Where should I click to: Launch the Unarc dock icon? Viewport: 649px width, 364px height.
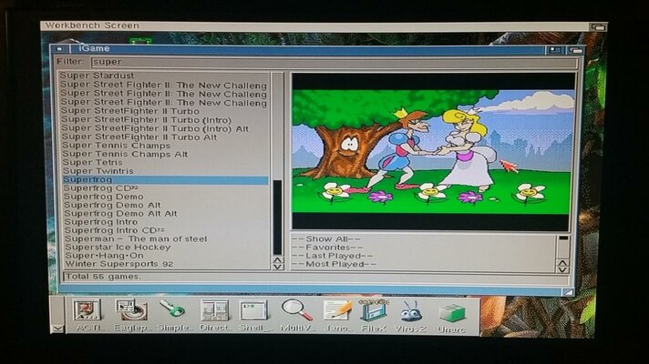[451, 312]
